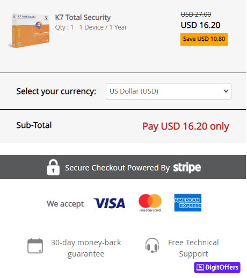Click the 1 Device / 1 Year label
Viewport: 247px width, 278px height.
103,27
